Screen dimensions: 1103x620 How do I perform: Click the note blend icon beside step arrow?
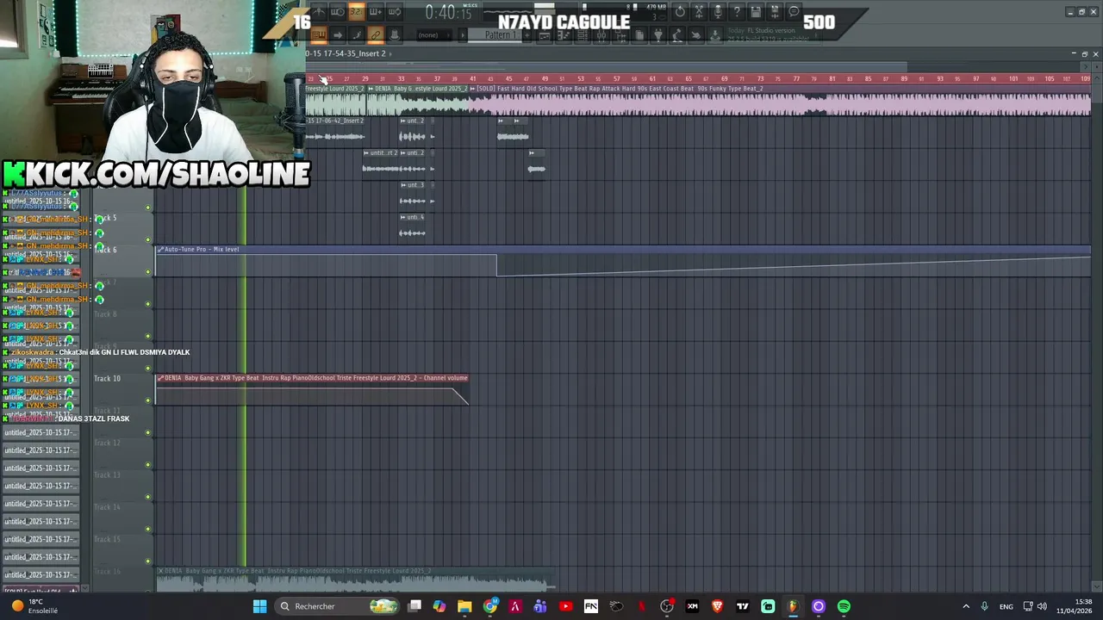point(357,34)
